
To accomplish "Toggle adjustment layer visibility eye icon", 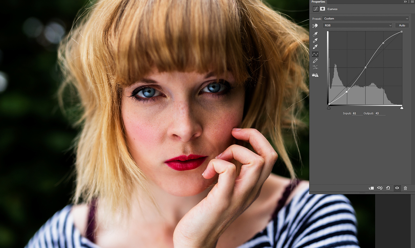I will point(397,188).
